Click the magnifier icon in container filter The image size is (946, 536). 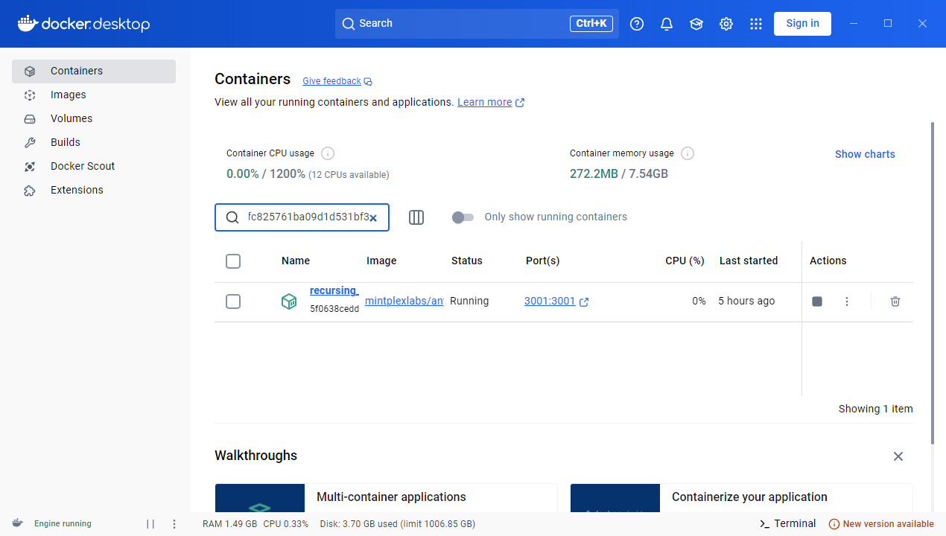coord(232,217)
